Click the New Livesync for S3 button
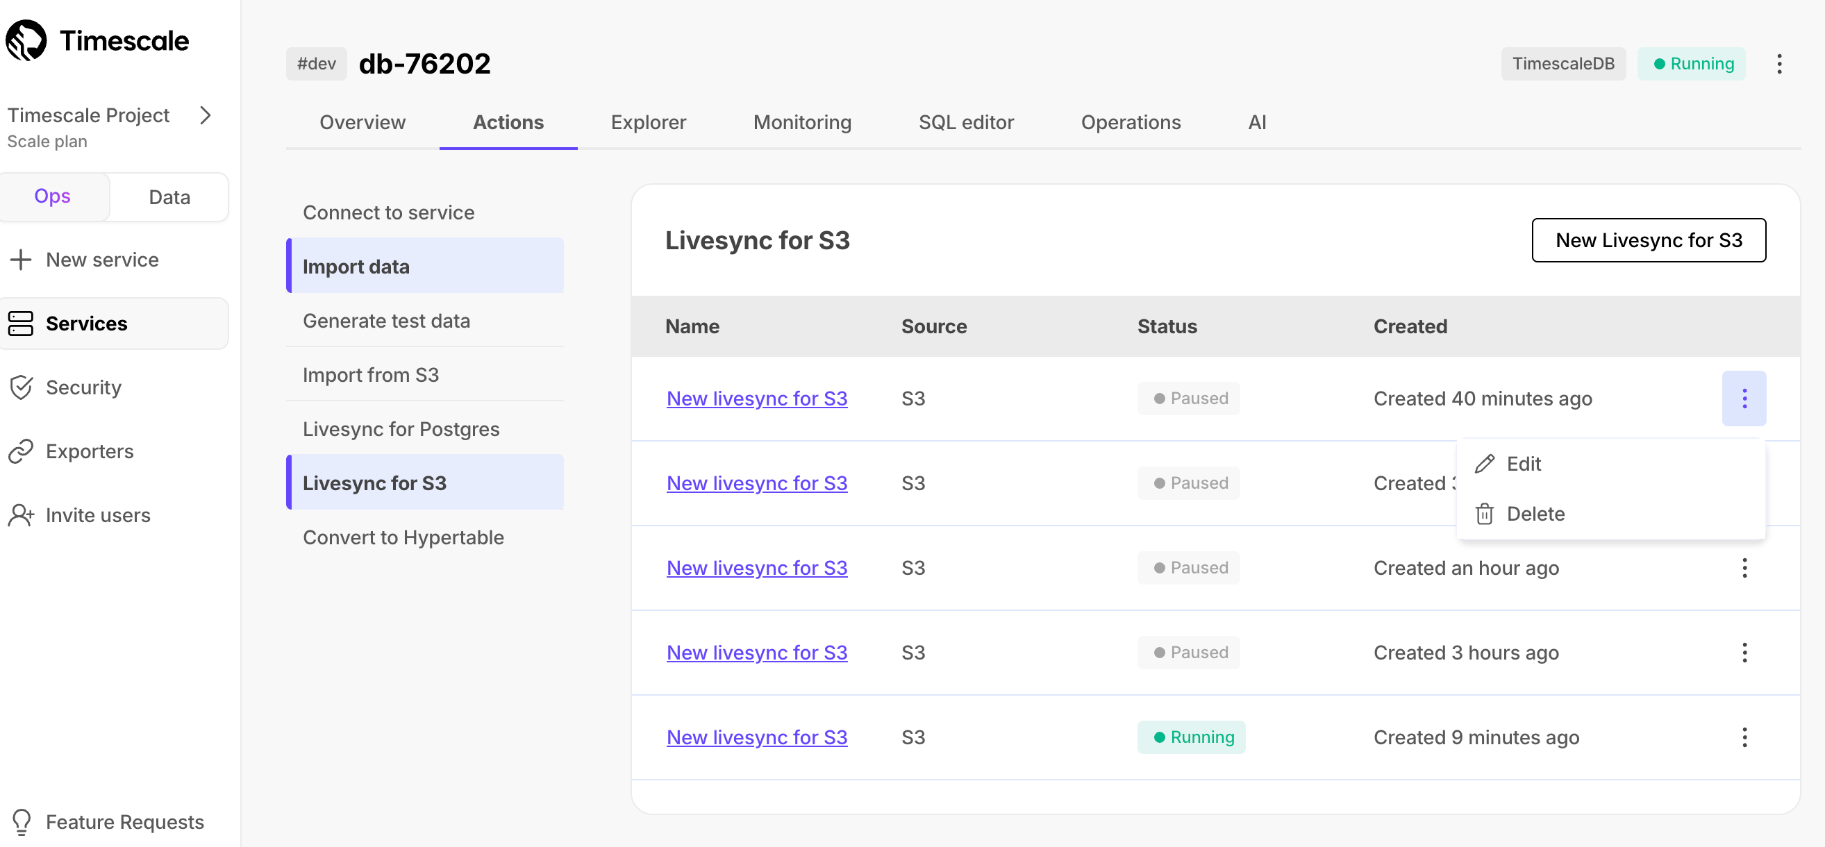The height and width of the screenshot is (847, 1825). coord(1649,240)
